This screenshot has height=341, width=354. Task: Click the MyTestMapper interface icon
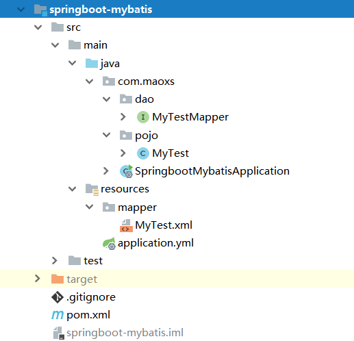pyautogui.click(x=143, y=117)
